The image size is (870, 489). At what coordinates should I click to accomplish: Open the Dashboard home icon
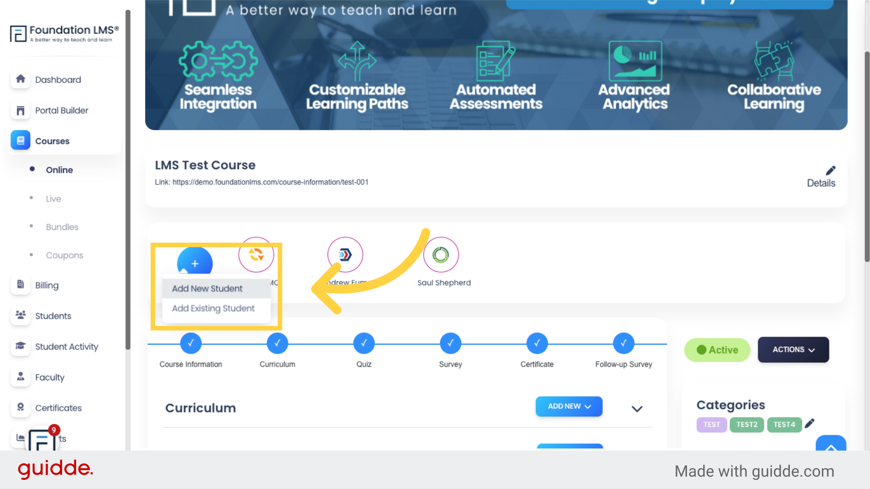[20, 79]
